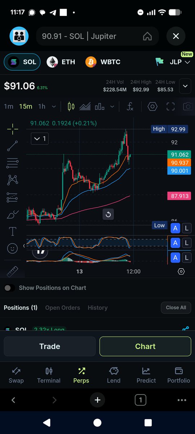Take a chart snapshot with camera

[x=188, y=106]
